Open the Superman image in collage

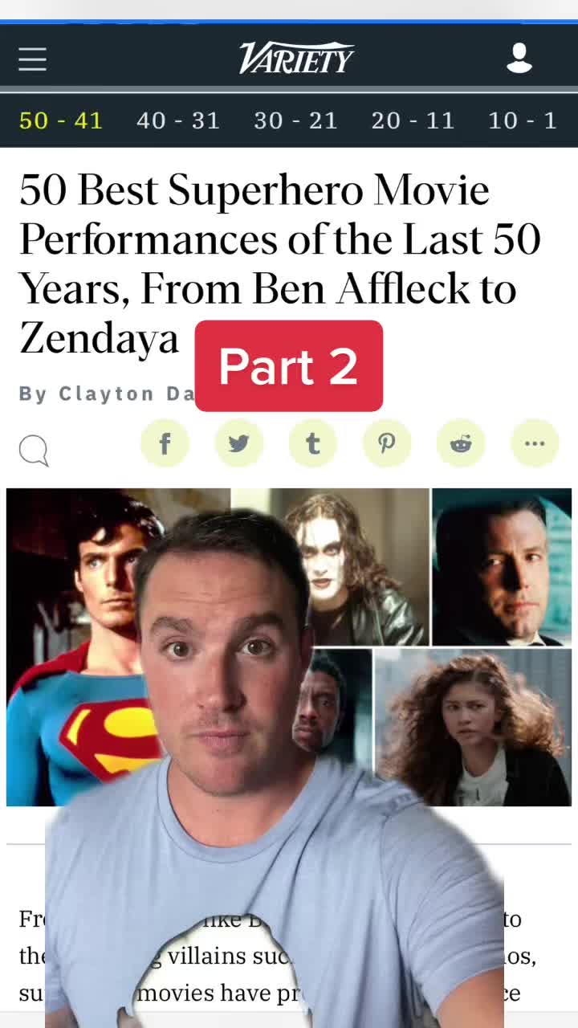coord(80,647)
